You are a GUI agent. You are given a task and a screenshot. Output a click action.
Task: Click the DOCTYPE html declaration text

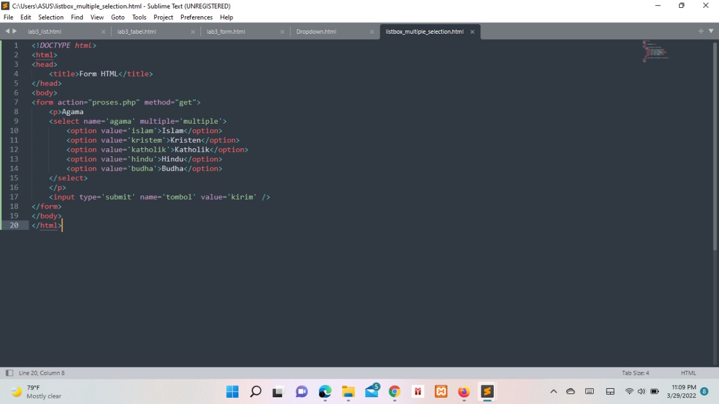coord(64,46)
